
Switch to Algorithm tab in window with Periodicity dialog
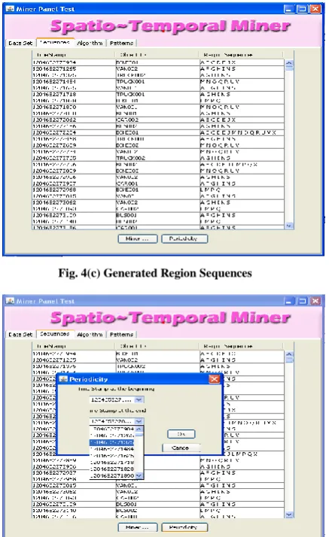[90, 335]
